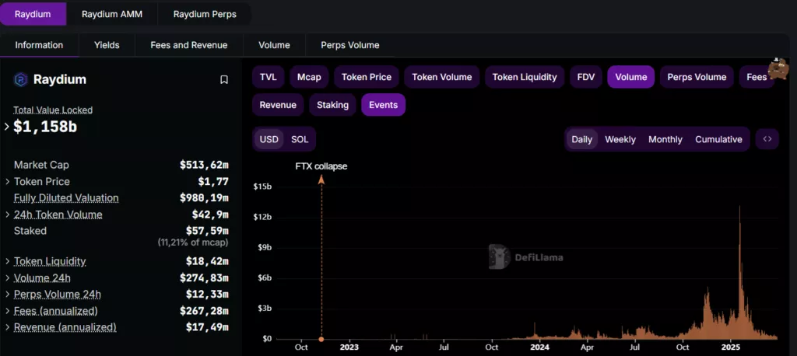Click the Fully Diluted Valuation label
Viewport: 797px width, 356px height.
[66, 198]
